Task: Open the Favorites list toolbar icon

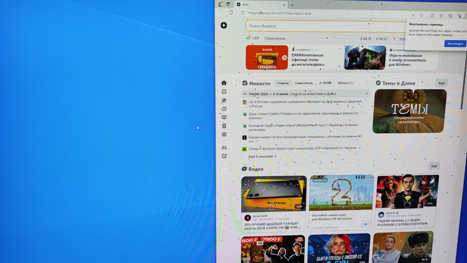Action: pyautogui.click(x=441, y=16)
